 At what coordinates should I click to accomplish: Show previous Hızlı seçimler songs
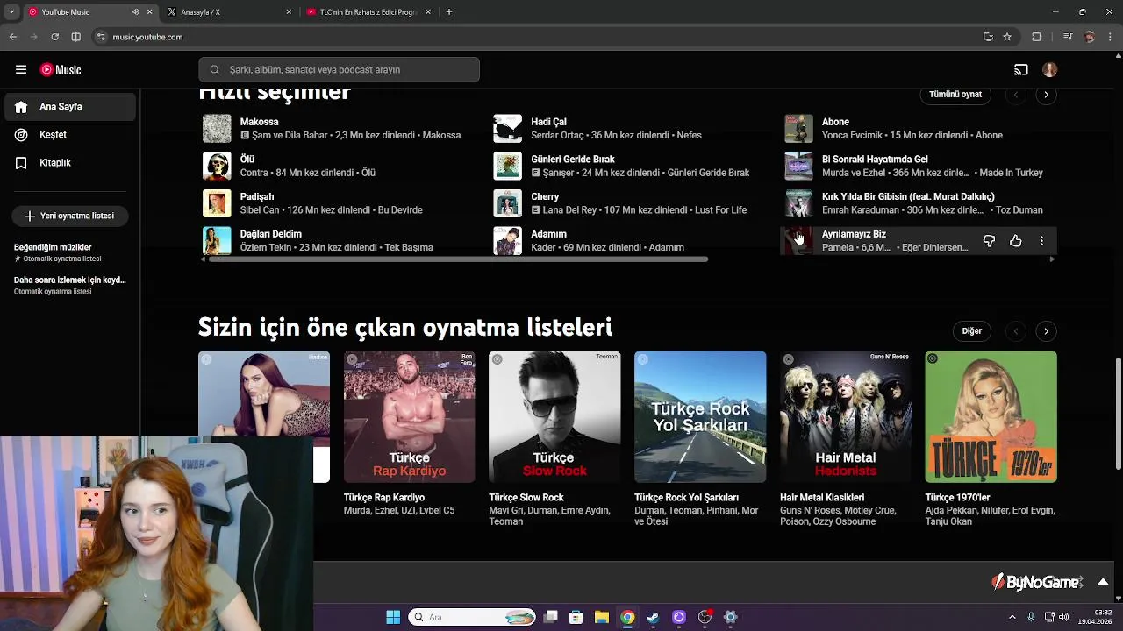tap(1016, 95)
